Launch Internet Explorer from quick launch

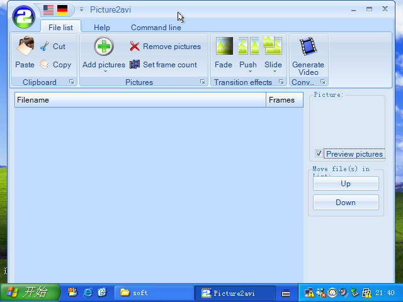[x=88, y=292]
